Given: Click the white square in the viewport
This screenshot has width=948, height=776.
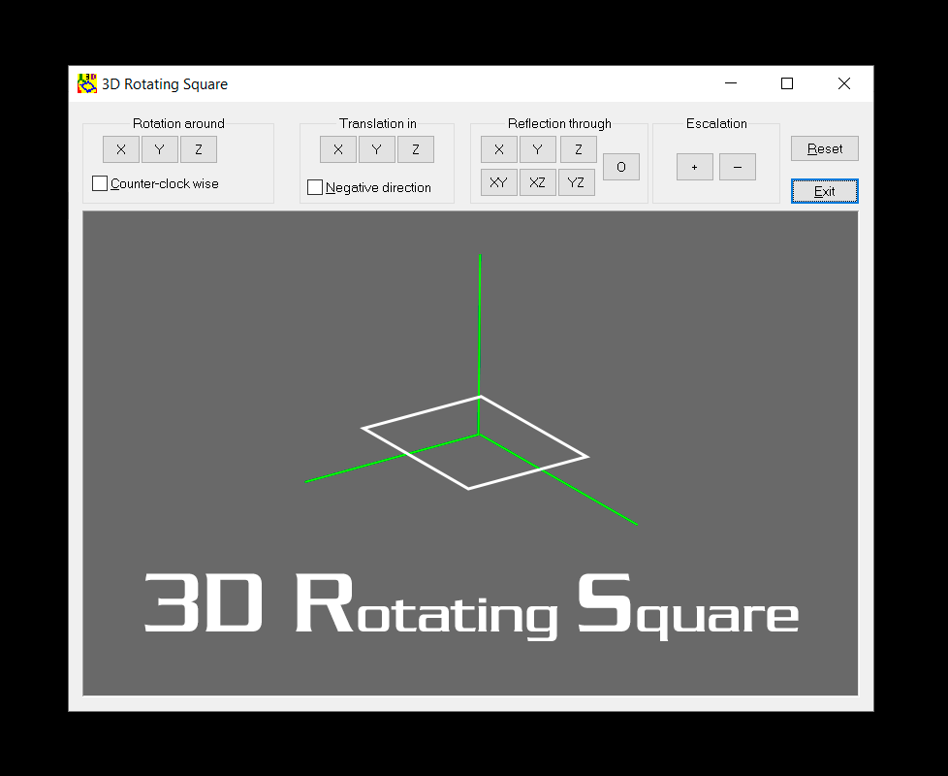Looking at the screenshot, I should [x=475, y=442].
